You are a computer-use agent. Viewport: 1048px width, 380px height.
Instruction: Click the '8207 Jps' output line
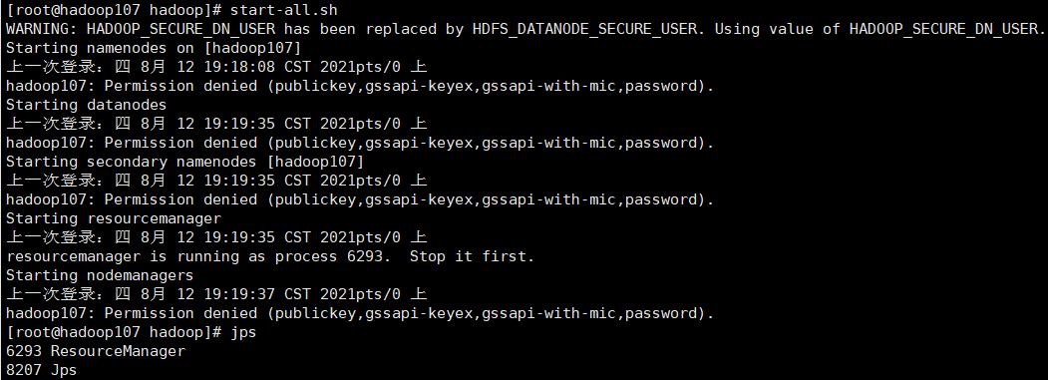pyautogui.click(x=42, y=370)
